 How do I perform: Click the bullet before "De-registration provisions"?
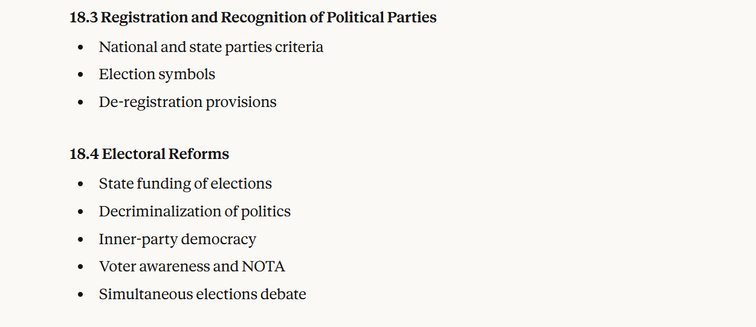tap(81, 103)
